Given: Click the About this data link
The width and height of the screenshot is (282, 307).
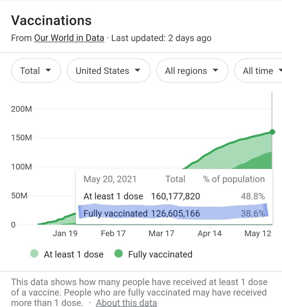Looking at the screenshot, I should pyautogui.click(x=126, y=302).
